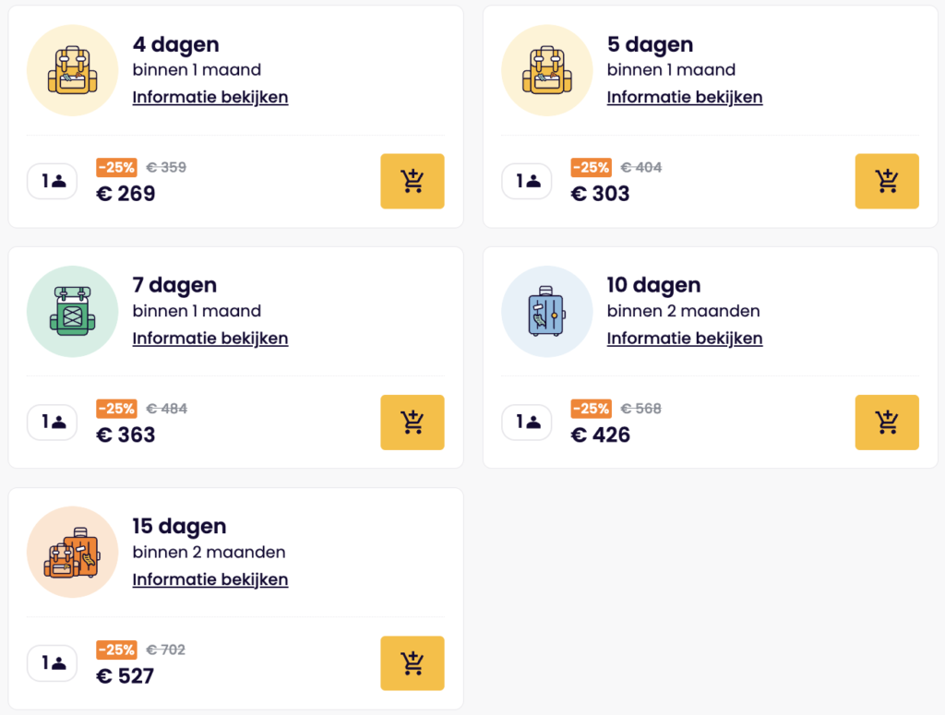945x715 pixels.
Task: Click the add-to-cart icon for 4 dagen
Action: [x=412, y=181]
